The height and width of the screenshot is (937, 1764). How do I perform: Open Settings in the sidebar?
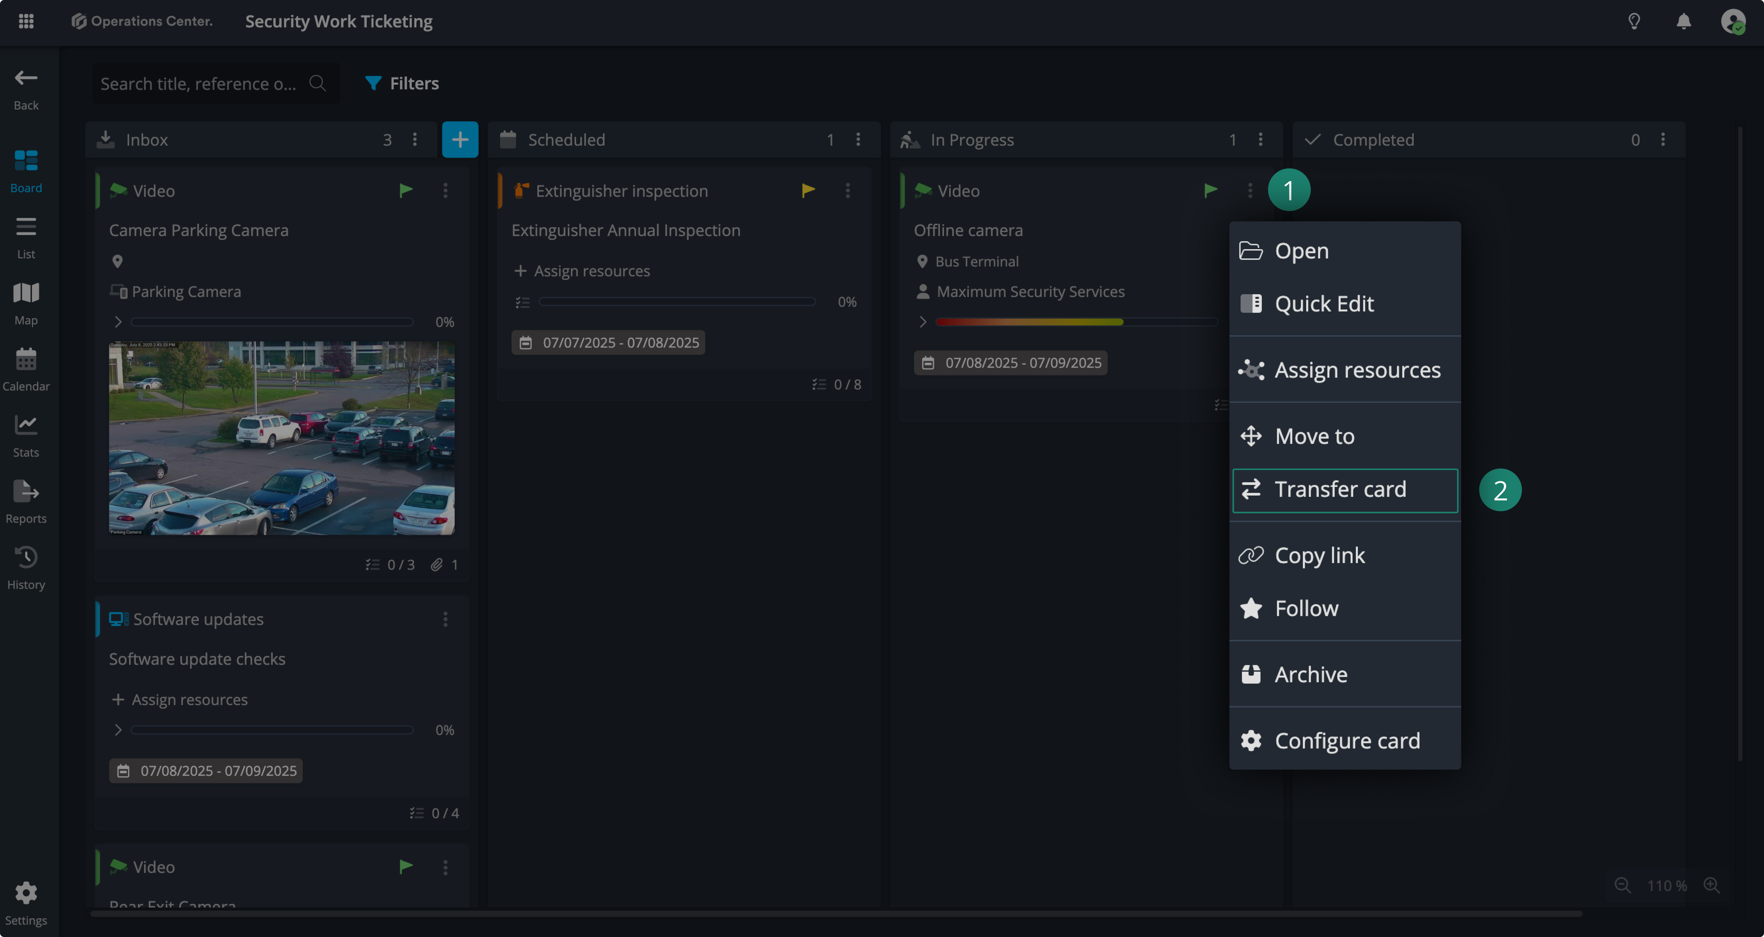[26, 904]
